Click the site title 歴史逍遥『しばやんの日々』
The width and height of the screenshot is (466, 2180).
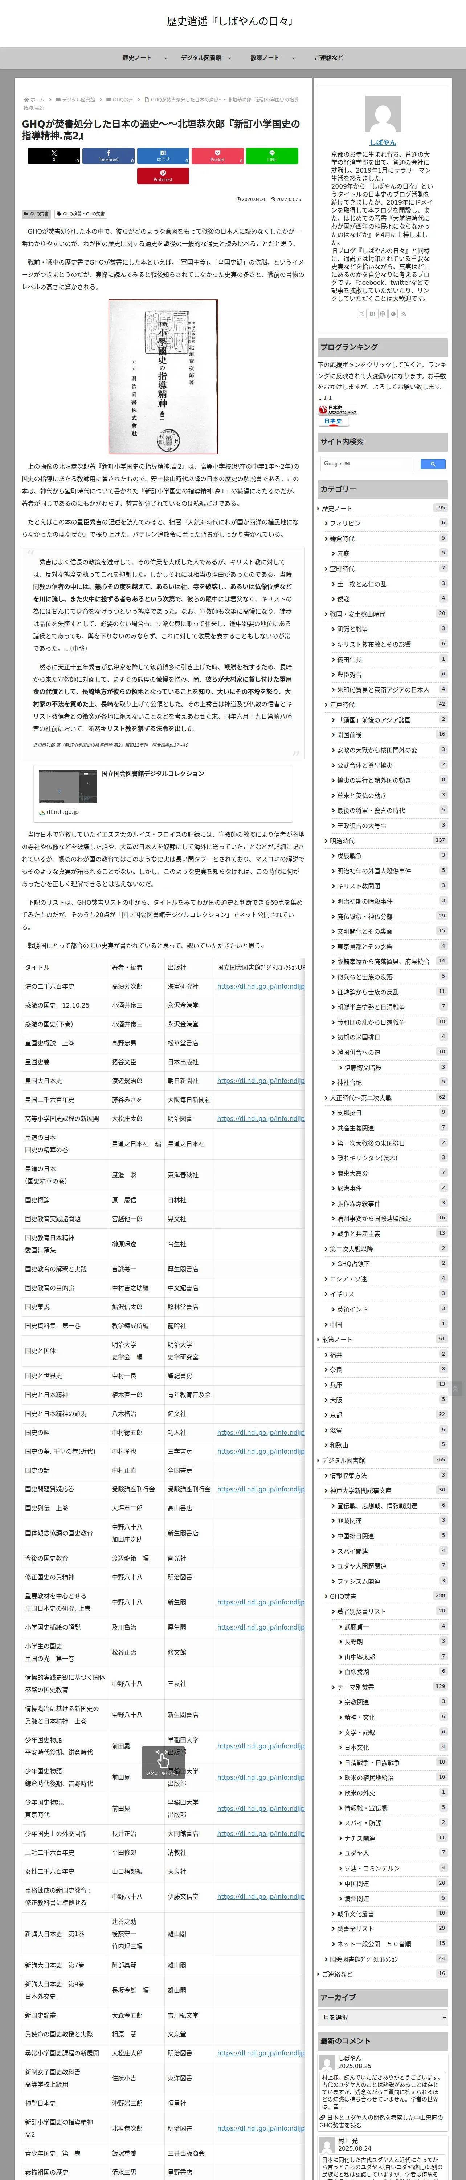click(x=232, y=21)
